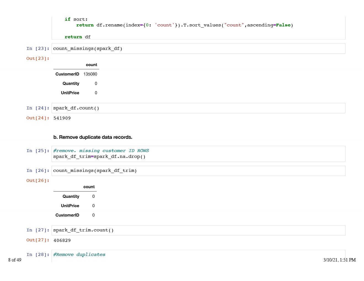Click the 3/10/21 timestamp in footer
Viewport: 364px width, 281px height.
[339, 260]
